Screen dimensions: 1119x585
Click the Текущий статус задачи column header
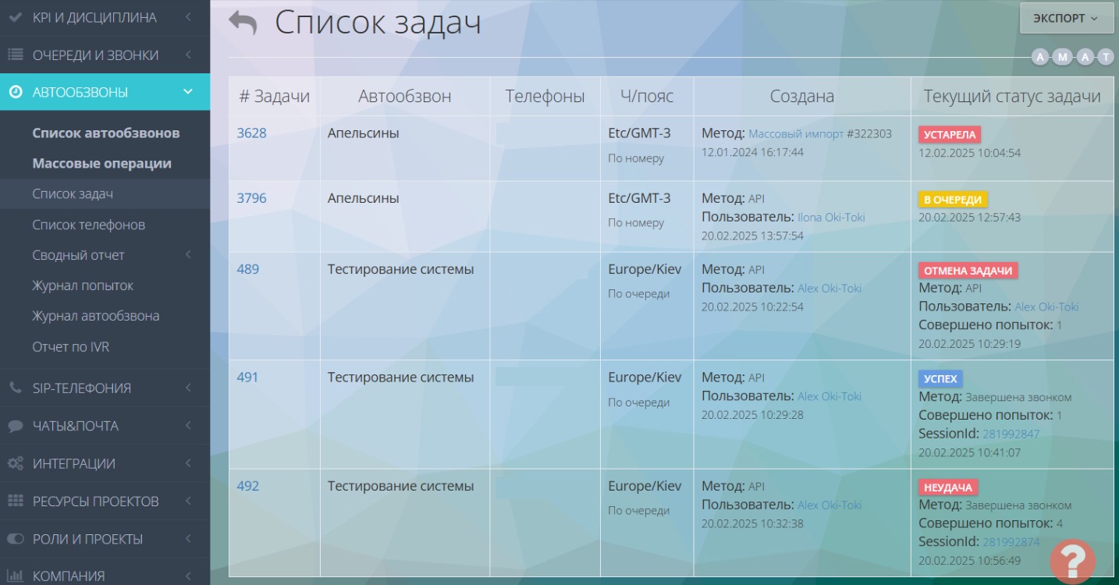pos(1012,97)
